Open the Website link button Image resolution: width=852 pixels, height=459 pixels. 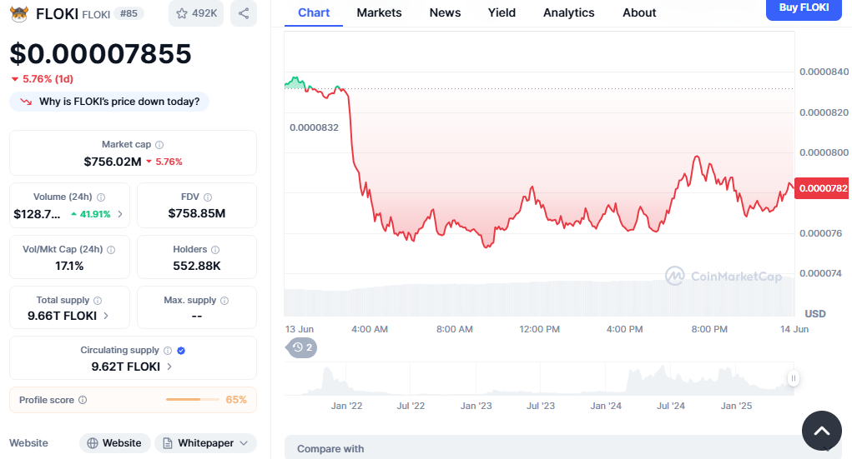coord(114,443)
